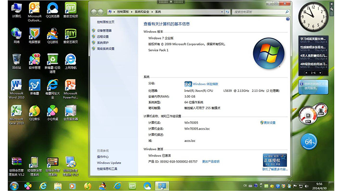Select 系统和安全 in the address breadcrumb

tap(142, 12)
